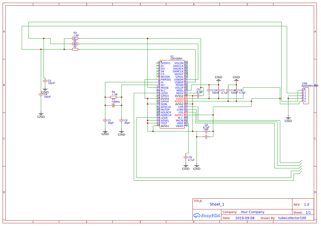Select the U1 designator label
321x226 pixels.
[x=172, y=56]
